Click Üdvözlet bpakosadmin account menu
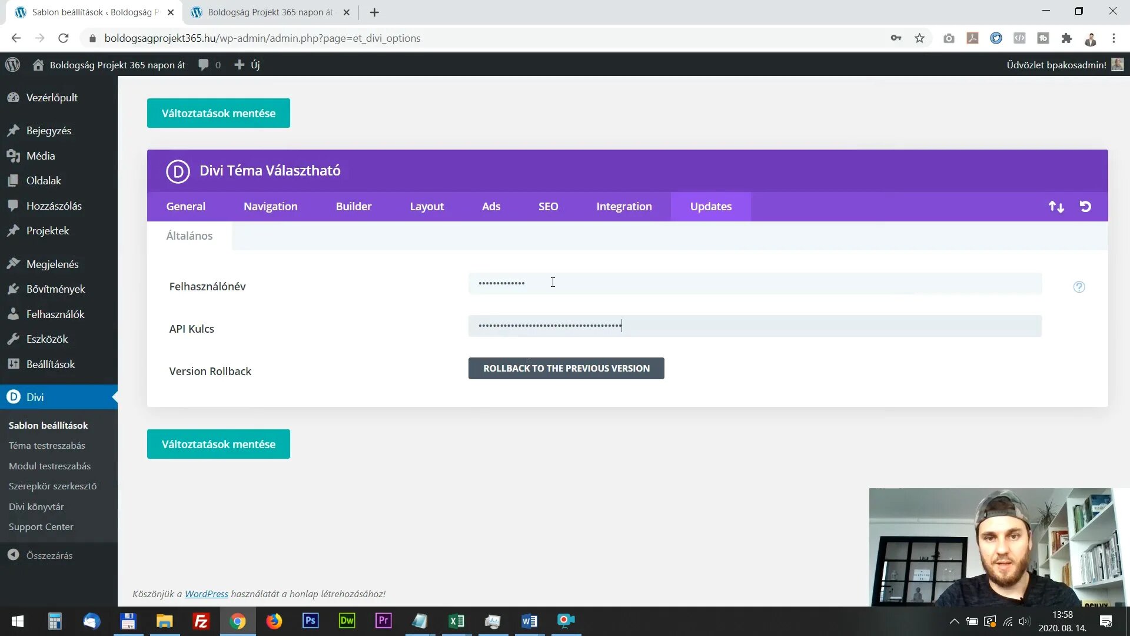 [x=1065, y=65]
